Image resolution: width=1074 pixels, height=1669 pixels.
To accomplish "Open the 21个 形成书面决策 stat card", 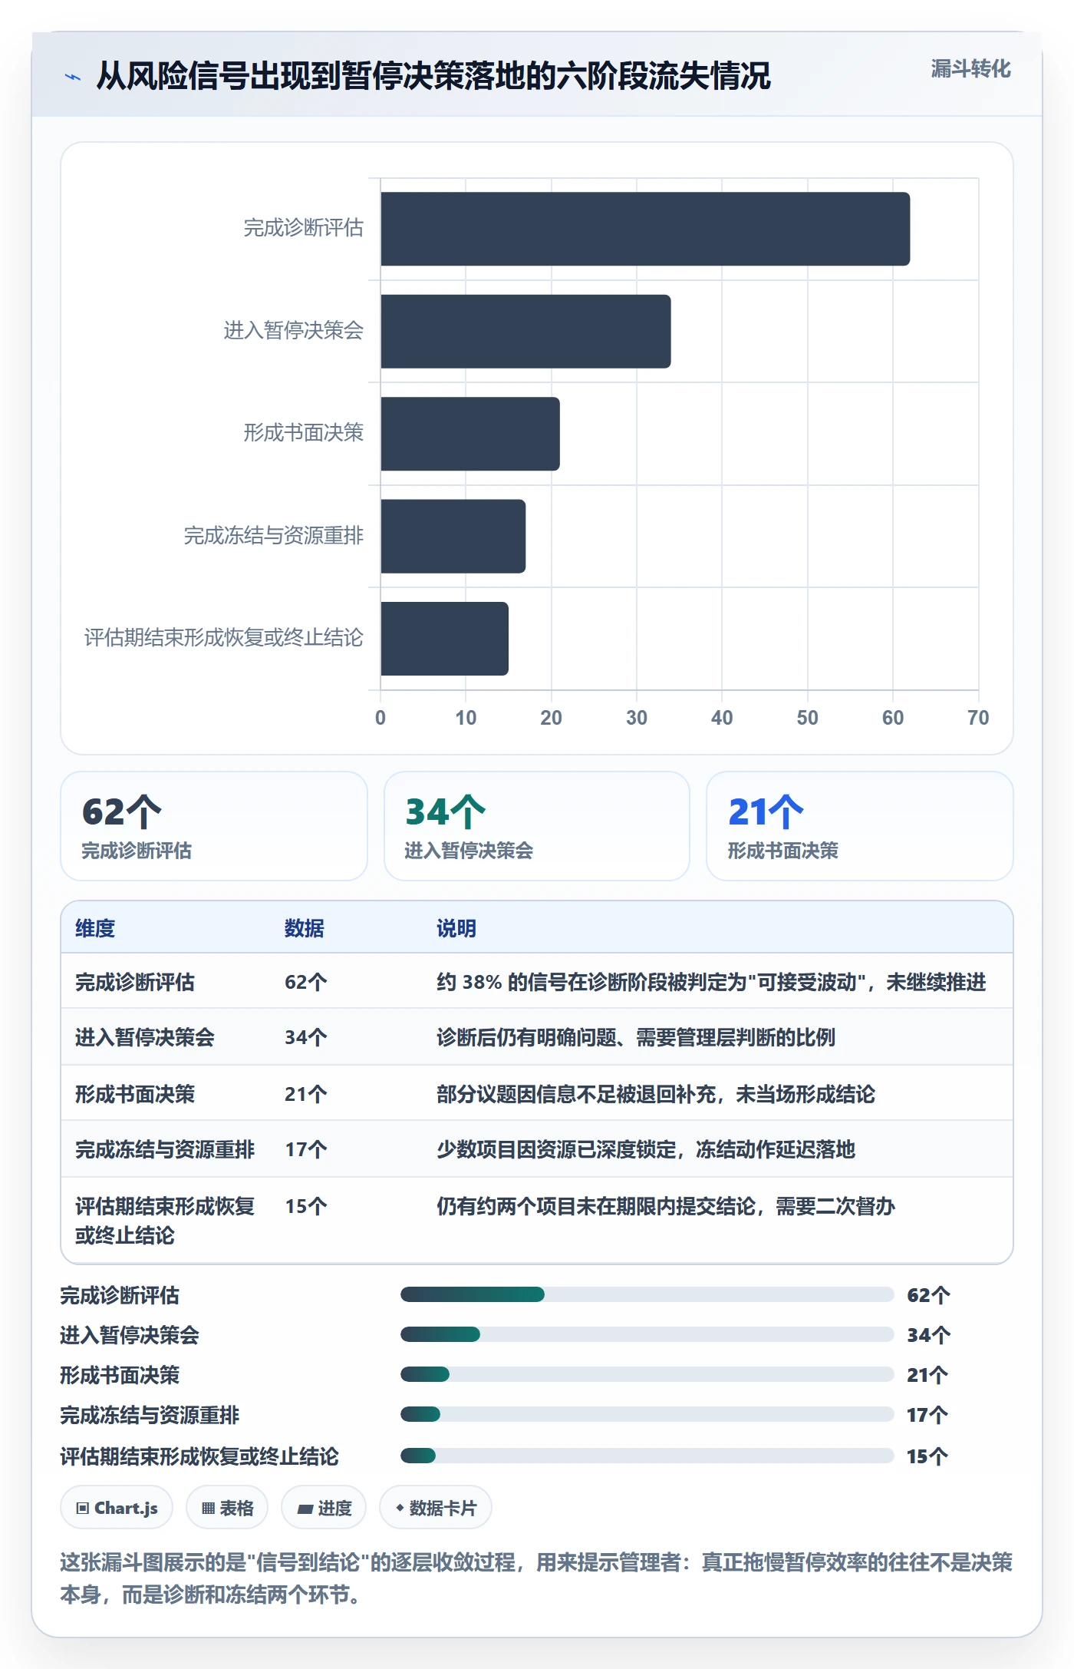I will click(860, 826).
